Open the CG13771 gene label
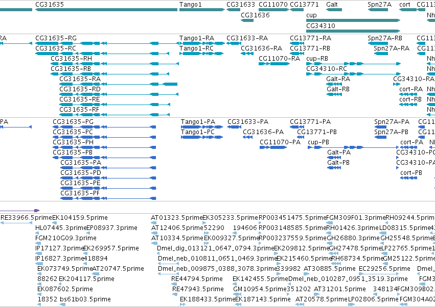The height and width of the screenshot is (307, 435). coord(304,5)
